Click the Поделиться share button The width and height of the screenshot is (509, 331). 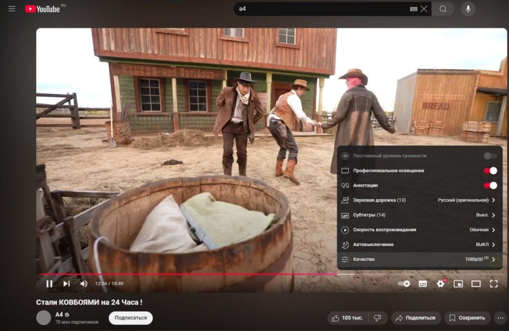(x=416, y=318)
